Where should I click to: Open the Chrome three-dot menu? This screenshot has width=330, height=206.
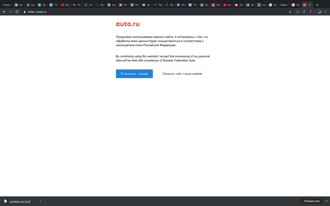tap(326, 12)
